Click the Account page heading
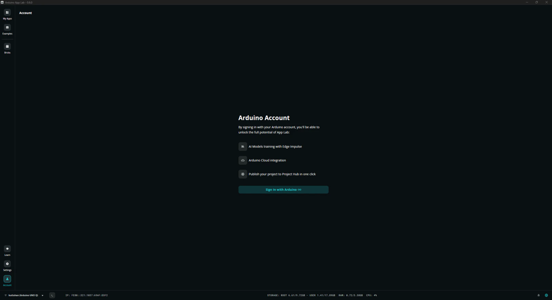The image size is (552, 300). [x=26, y=13]
